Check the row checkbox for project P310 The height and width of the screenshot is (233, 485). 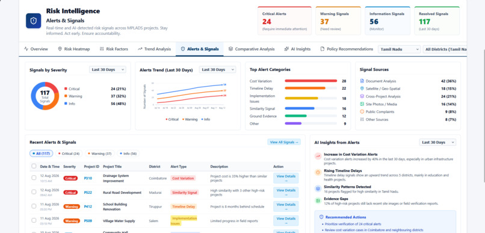34,178
